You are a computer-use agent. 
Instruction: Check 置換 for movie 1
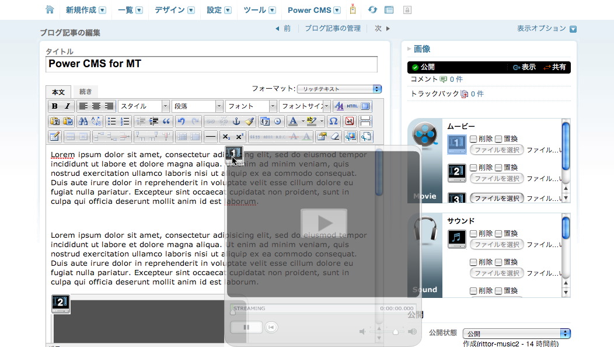[498, 139]
